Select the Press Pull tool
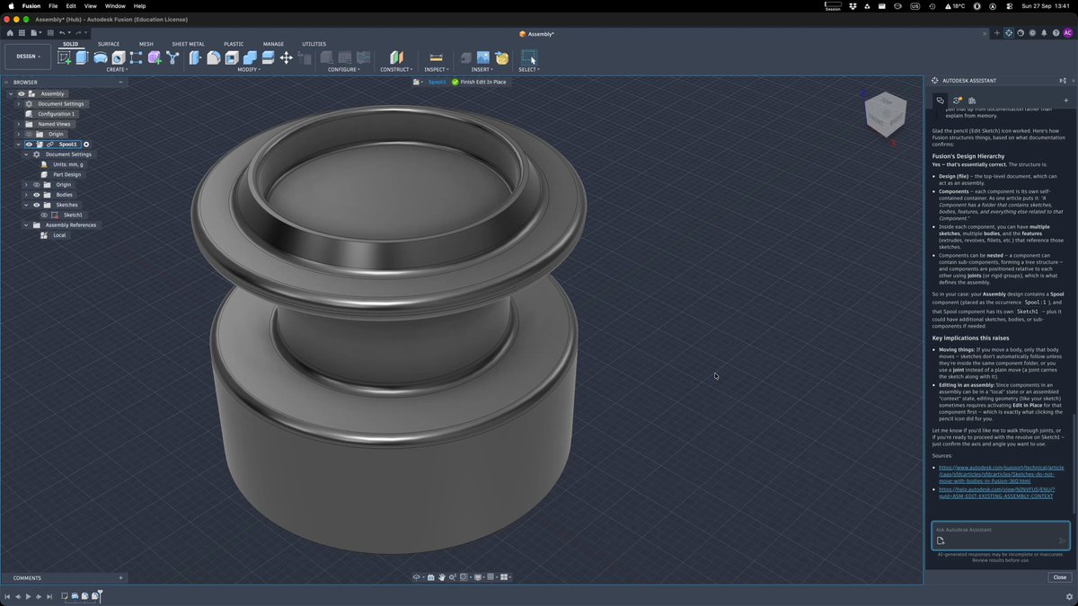Image resolution: width=1078 pixels, height=606 pixels. (195, 57)
